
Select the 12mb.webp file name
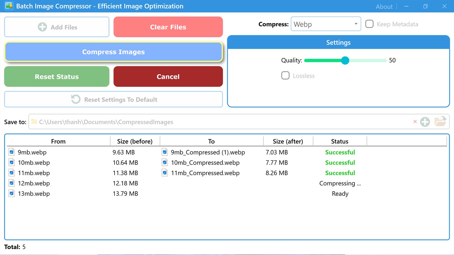pos(34,183)
